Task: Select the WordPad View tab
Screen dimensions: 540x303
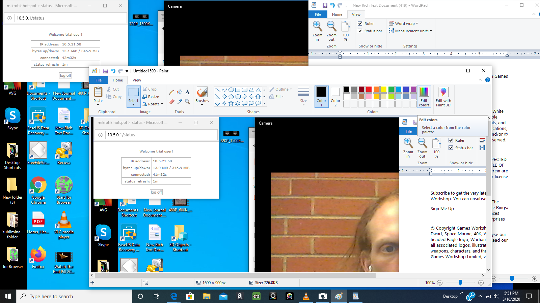Action: (356, 14)
